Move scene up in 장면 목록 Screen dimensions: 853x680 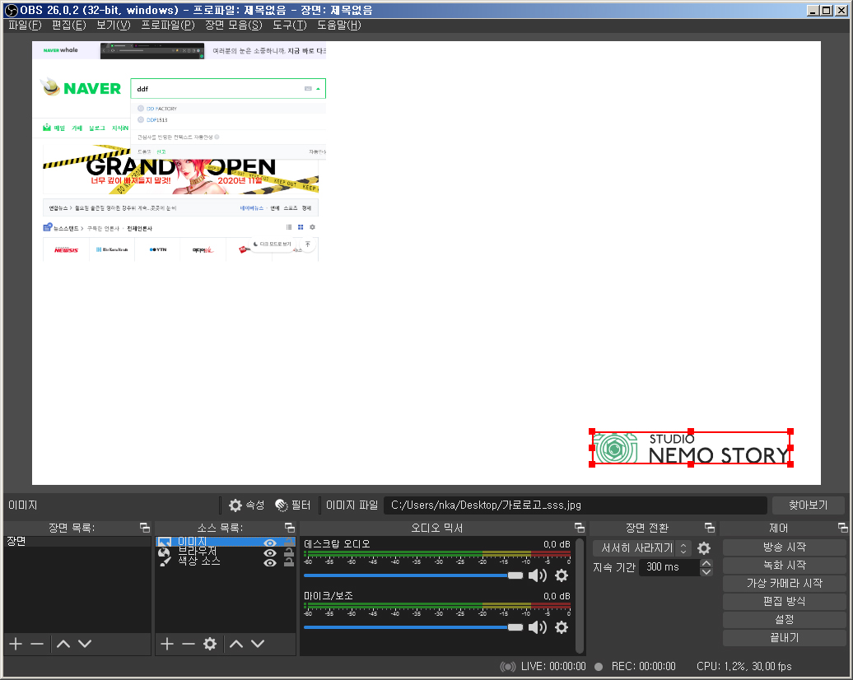(63, 644)
